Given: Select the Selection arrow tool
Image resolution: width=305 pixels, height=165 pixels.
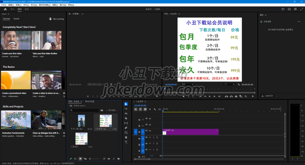Looking at the screenshot, I should [126, 104].
